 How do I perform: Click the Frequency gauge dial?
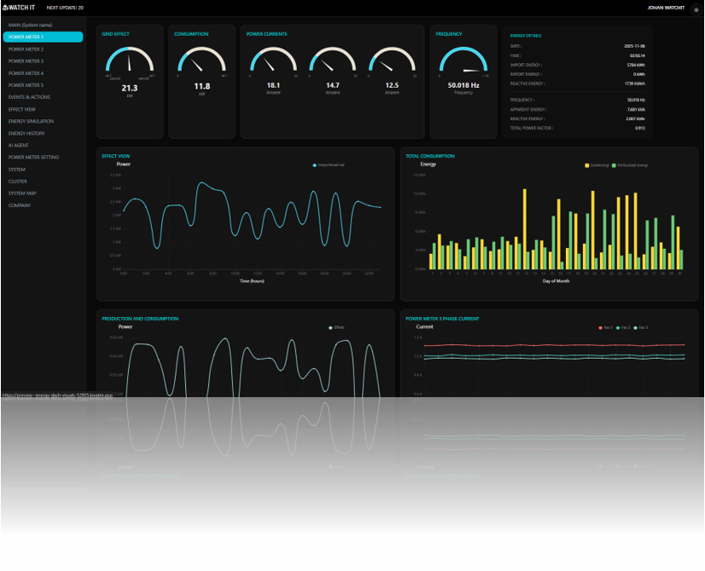coord(463,63)
